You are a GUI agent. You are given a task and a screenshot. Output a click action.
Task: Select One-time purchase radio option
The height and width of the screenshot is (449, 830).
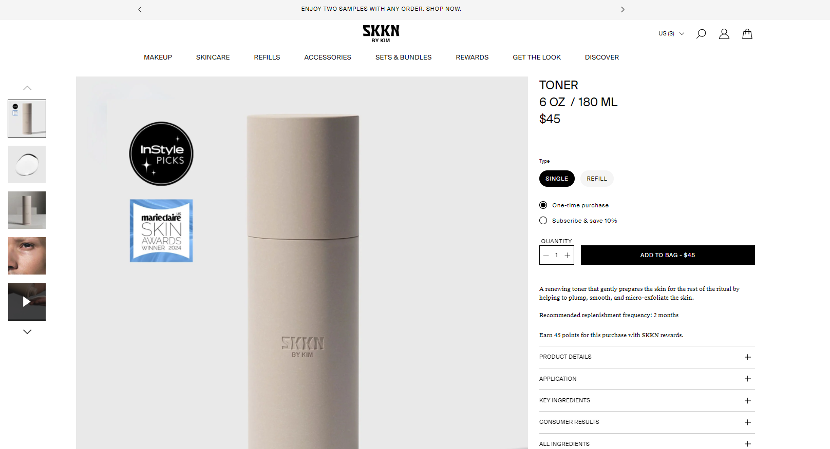(x=543, y=205)
